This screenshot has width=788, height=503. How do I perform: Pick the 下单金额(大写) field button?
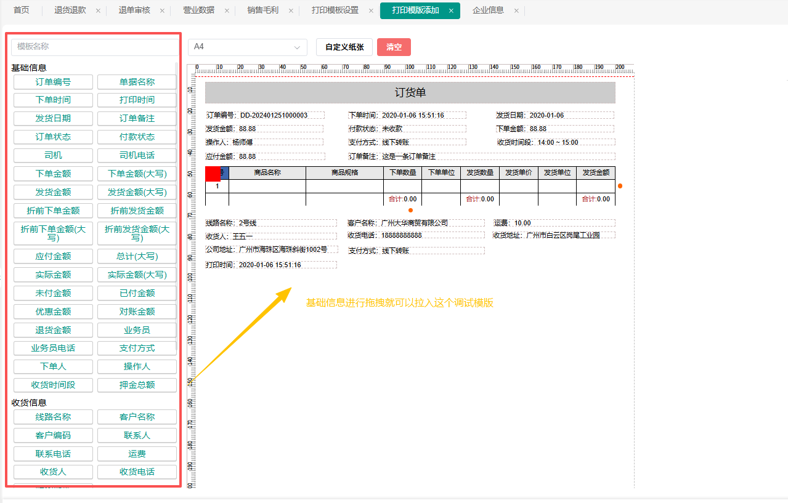[137, 174]
